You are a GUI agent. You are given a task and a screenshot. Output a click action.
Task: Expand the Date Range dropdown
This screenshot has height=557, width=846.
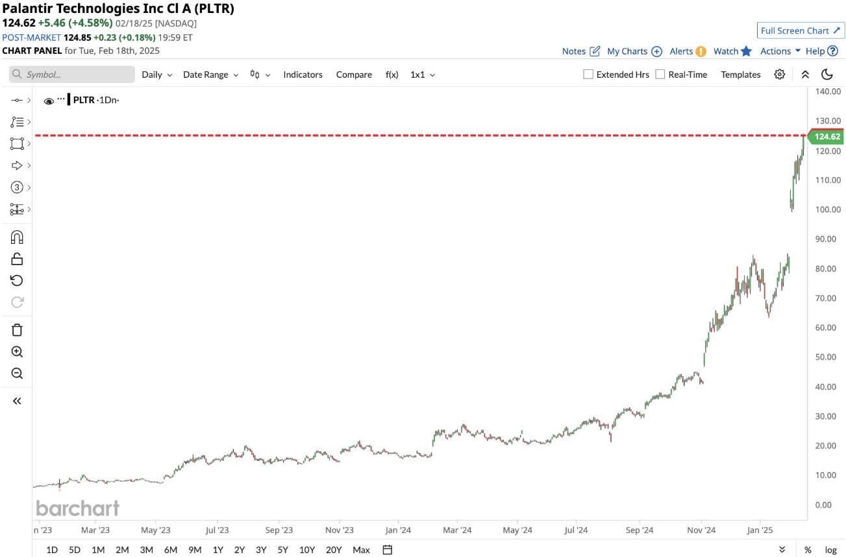tap(210, 75)
